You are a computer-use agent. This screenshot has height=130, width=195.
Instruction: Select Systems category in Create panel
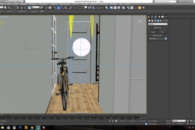pos(167,21)
